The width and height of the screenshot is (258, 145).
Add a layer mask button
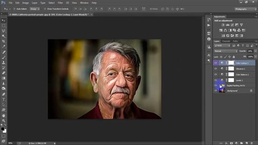231,143
